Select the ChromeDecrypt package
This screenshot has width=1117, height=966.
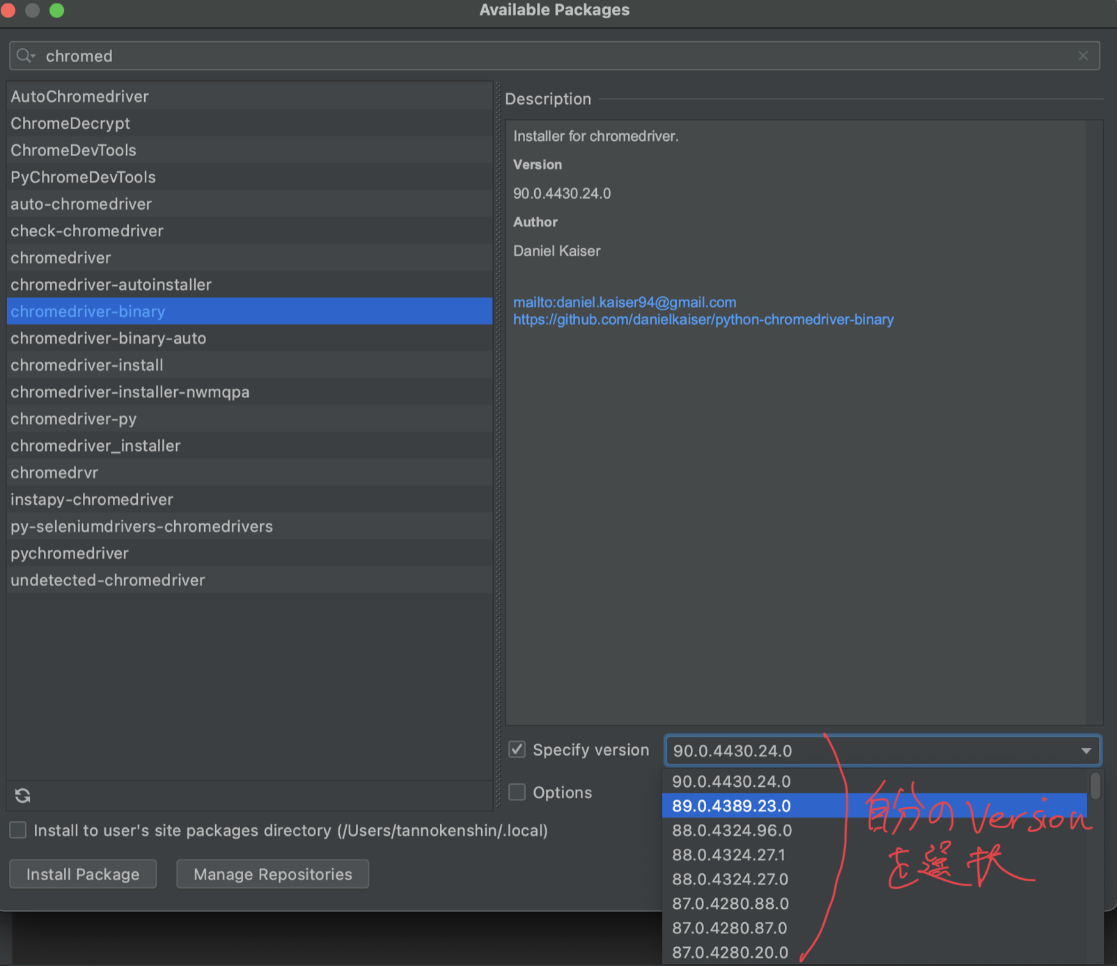249,123
